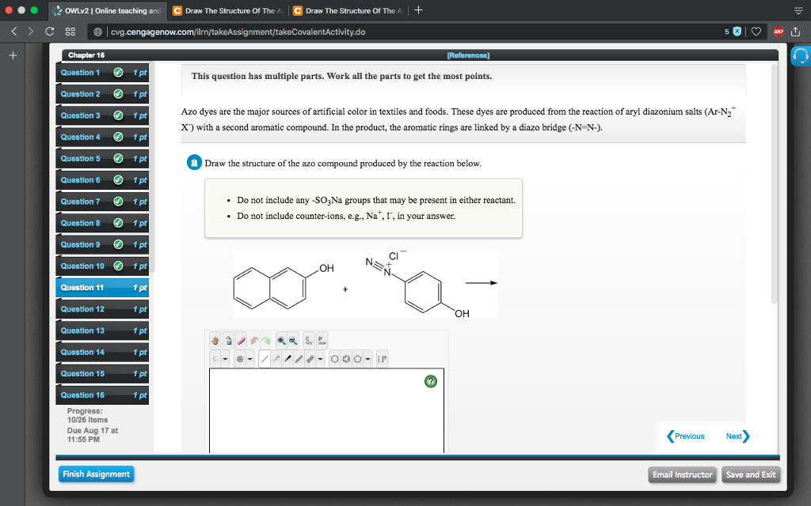Click the Paste icon in the drawing toolbar

324,340
